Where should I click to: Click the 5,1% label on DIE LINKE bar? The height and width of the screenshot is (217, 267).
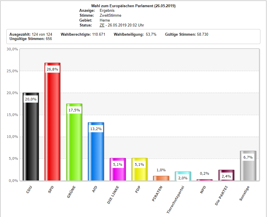(118, 164)
